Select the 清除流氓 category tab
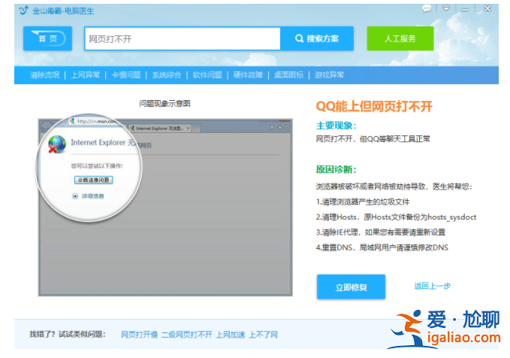Image resolution: width=510 pixels, height=358 pixels. click(x=45, y=75)
